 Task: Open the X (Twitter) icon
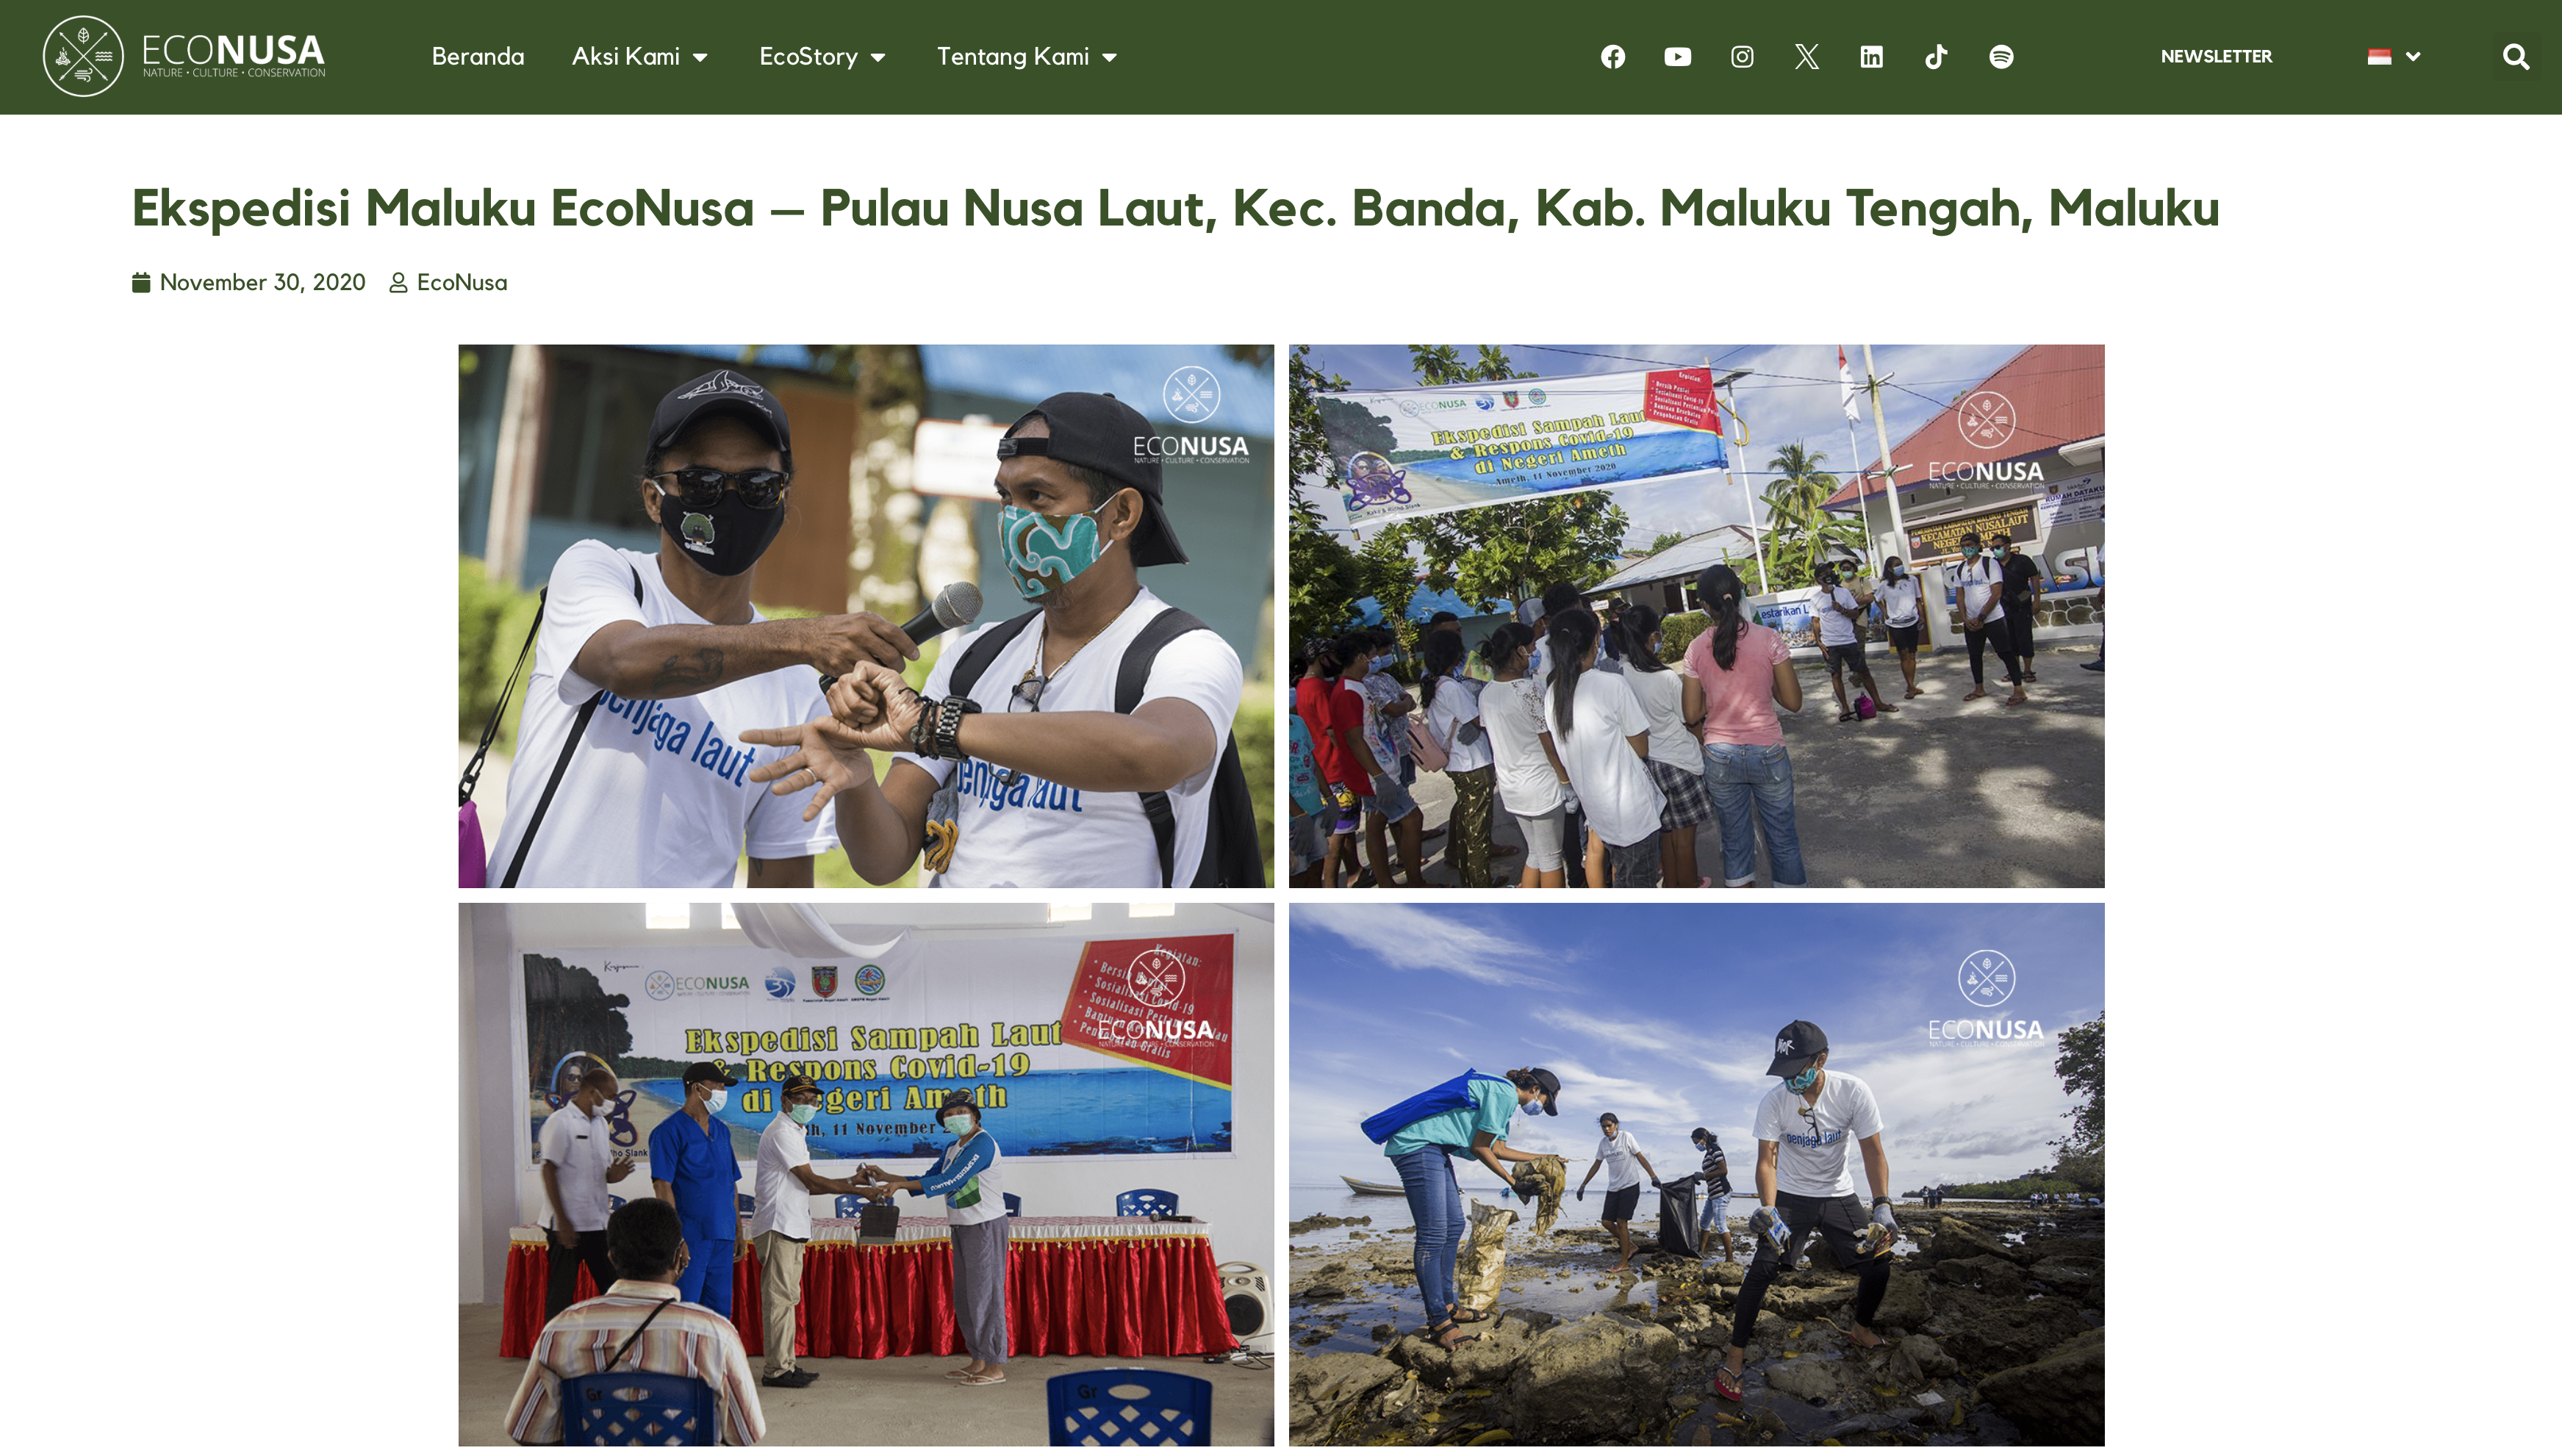point(1806,57)
